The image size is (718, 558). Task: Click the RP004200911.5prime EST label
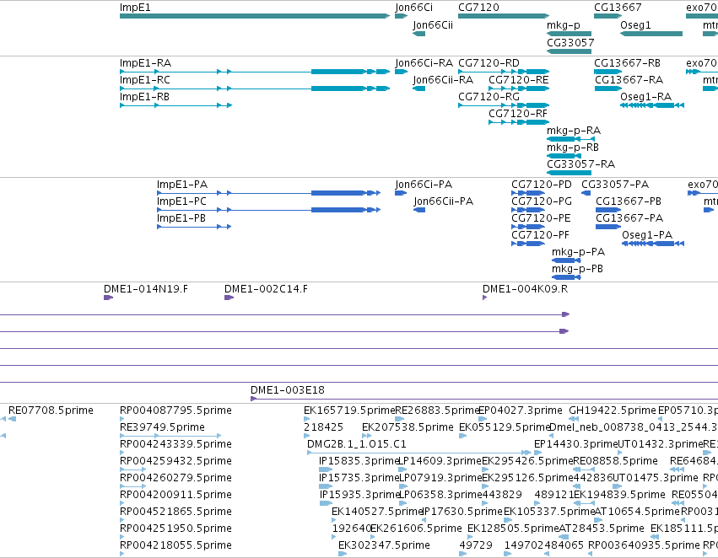point(175,495)
